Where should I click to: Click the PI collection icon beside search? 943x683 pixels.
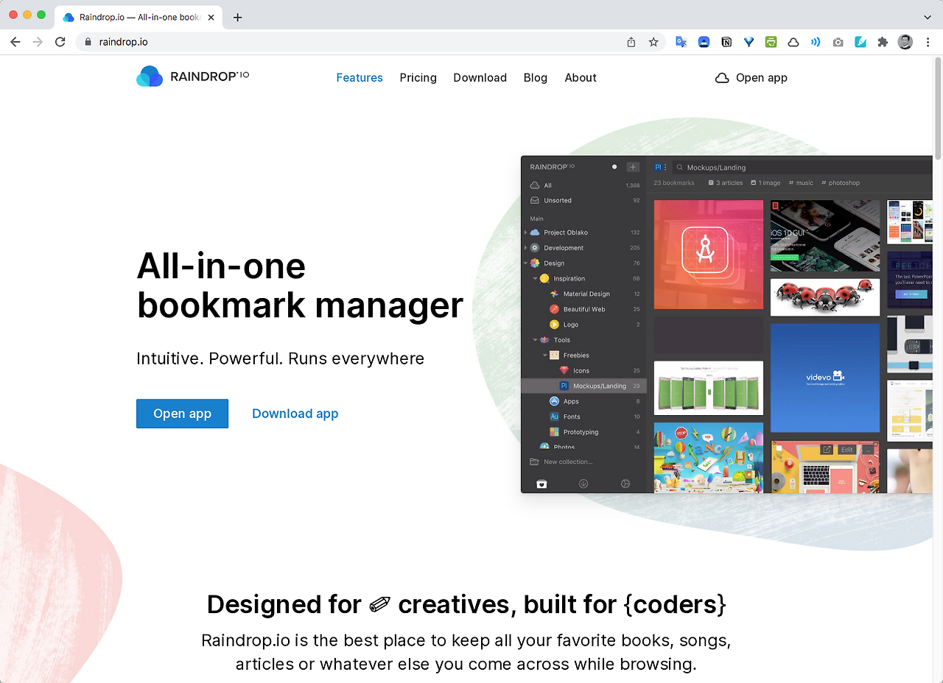(x=659, y=167)
